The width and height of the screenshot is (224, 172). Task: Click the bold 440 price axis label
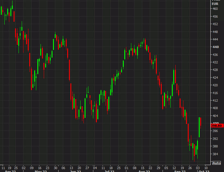pos(216,47)
